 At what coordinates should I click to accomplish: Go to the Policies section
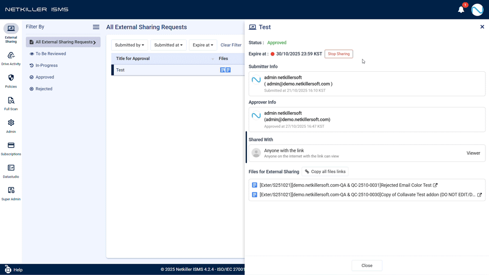tap(11, 81)
